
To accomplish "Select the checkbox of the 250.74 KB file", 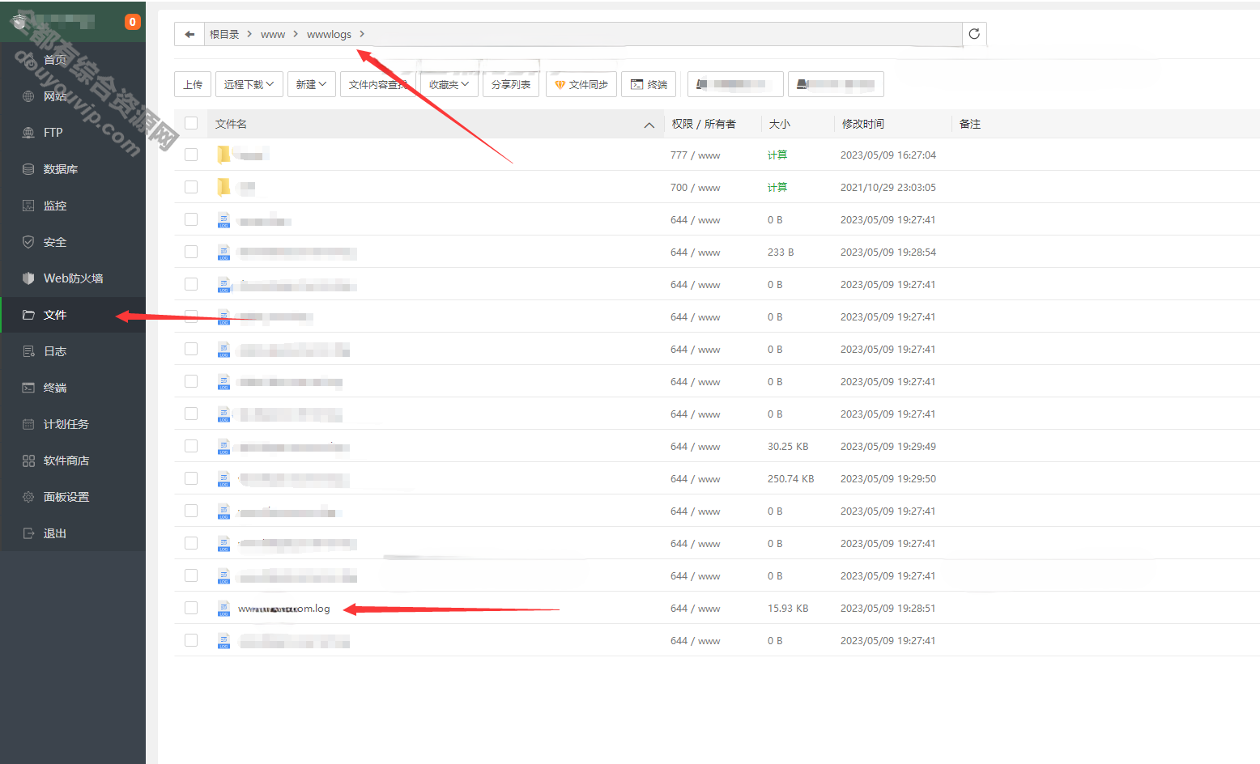I will pos(191,478).
